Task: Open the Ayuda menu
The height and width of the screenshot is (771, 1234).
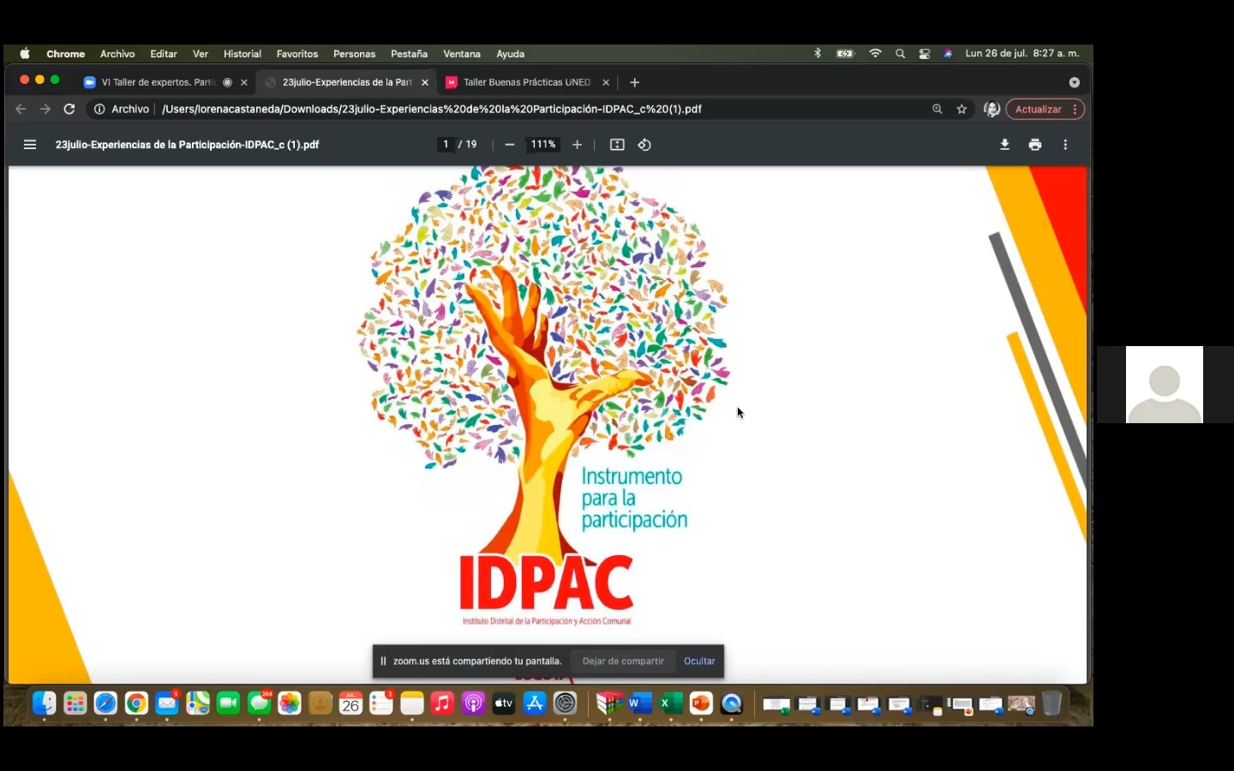Action: point(510,54)
